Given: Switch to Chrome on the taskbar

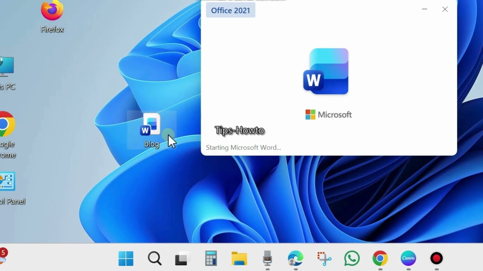Looking at the screenshot, I should pos(380,259).
